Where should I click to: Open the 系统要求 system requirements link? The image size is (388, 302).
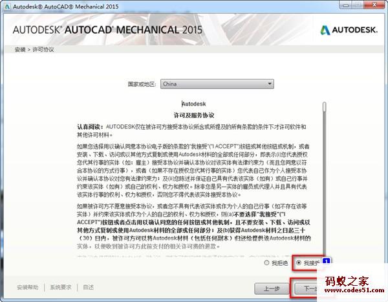(61, 287)
